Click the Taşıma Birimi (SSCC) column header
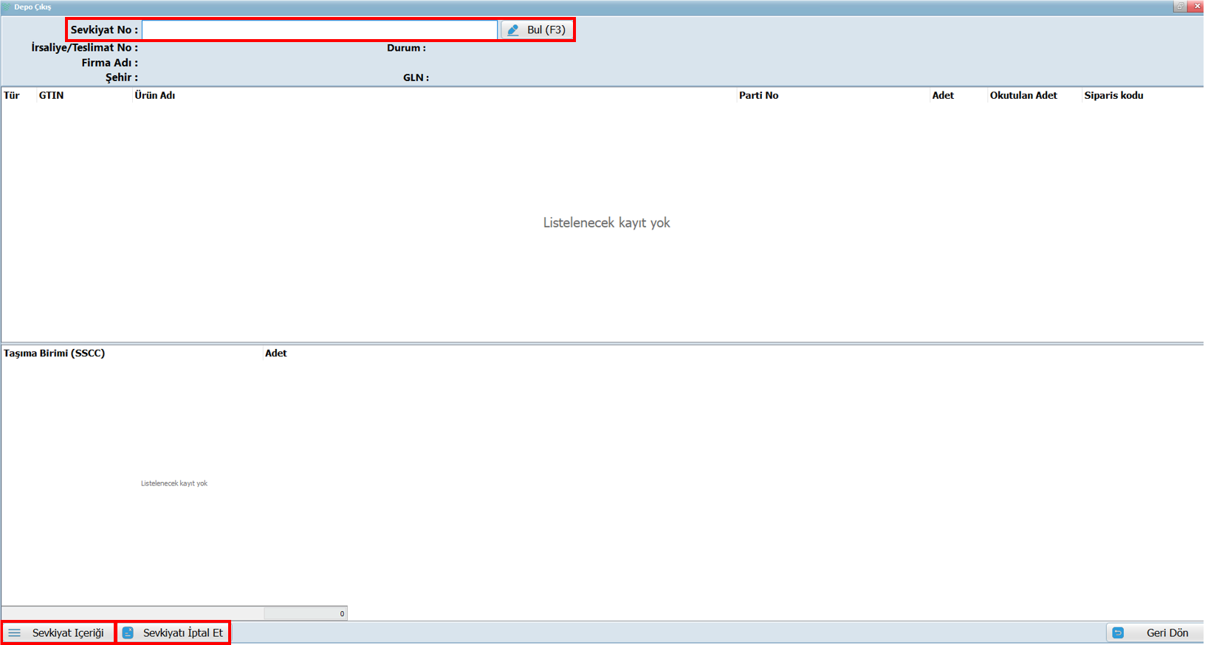The height and width of the screenshot is (645, 1208). [55, 353]
